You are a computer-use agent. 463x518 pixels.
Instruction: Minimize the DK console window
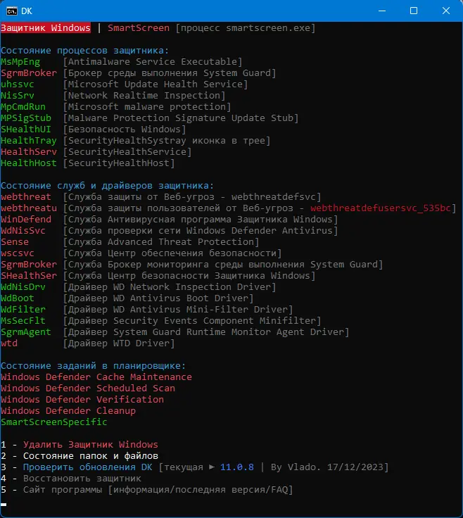tap(381, 11)
